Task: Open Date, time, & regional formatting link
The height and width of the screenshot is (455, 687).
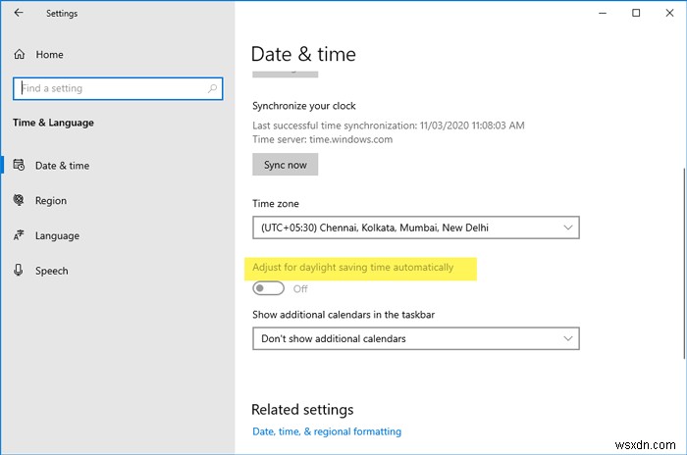Action: (326, 431)
